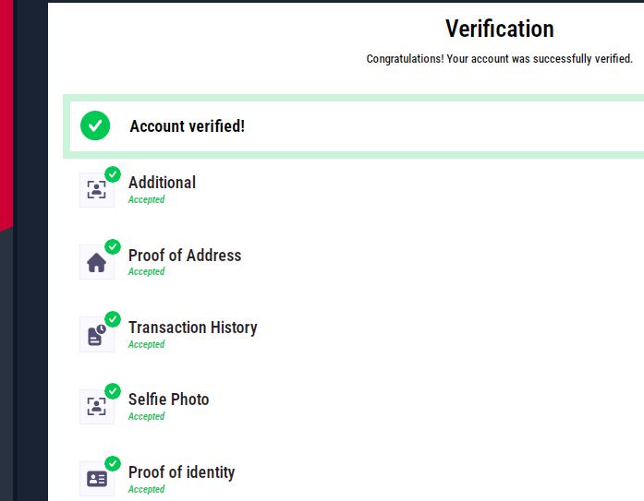
Task: Click green check badge on Transaction History
Action: pos(113,319)
